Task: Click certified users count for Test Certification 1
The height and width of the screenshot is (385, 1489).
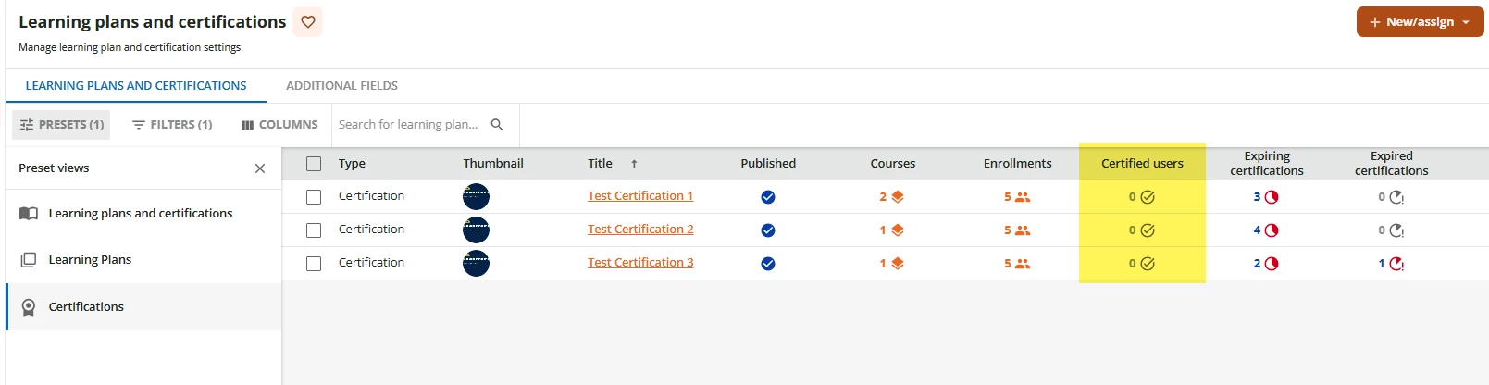Action: [x=1141, y=197]
